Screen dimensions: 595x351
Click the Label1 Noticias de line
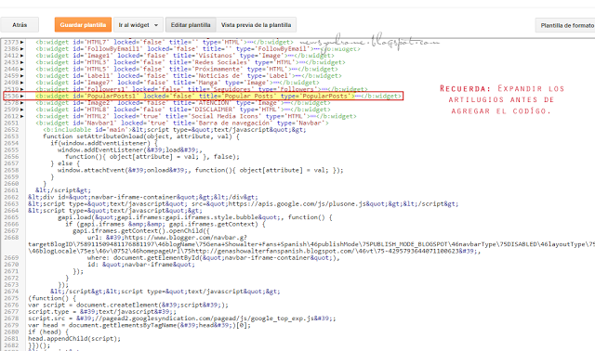click(x=189, y=76)
